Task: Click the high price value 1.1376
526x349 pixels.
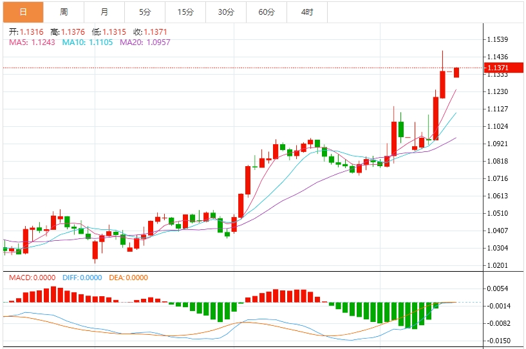Action: [x=73, y=32]
